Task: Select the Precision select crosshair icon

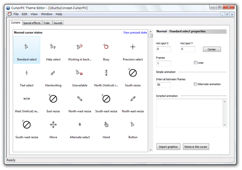Action: coord(133,47)
